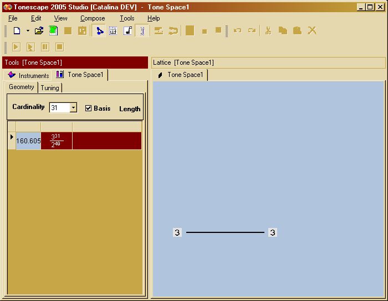Click the right 3 lattice node

[x=273, y=232]
